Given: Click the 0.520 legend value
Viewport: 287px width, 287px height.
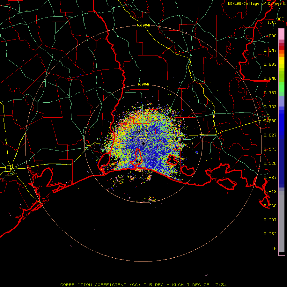Looking at the screenshot, I should (x=270, y=164).
